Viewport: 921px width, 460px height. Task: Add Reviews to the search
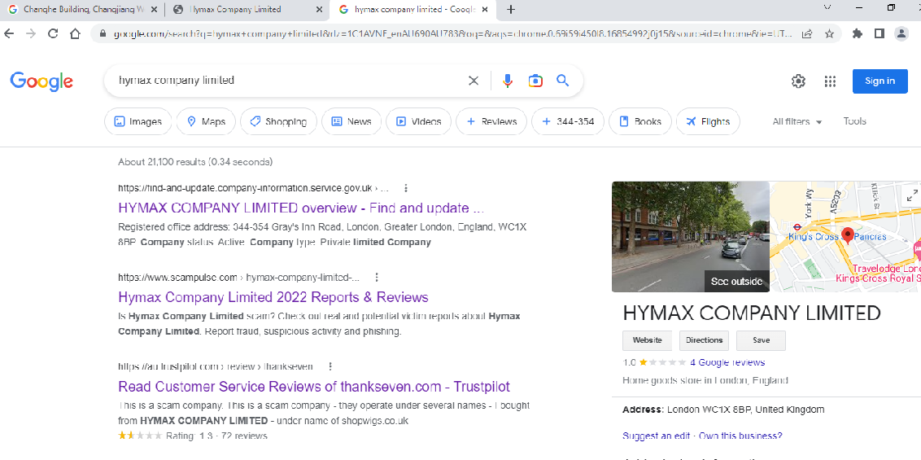click(491, 121)
